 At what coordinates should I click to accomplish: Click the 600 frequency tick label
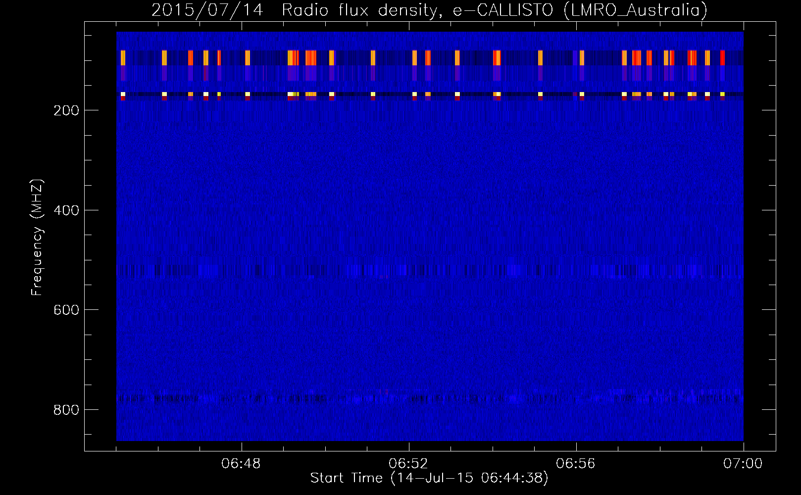coord(66,310)
